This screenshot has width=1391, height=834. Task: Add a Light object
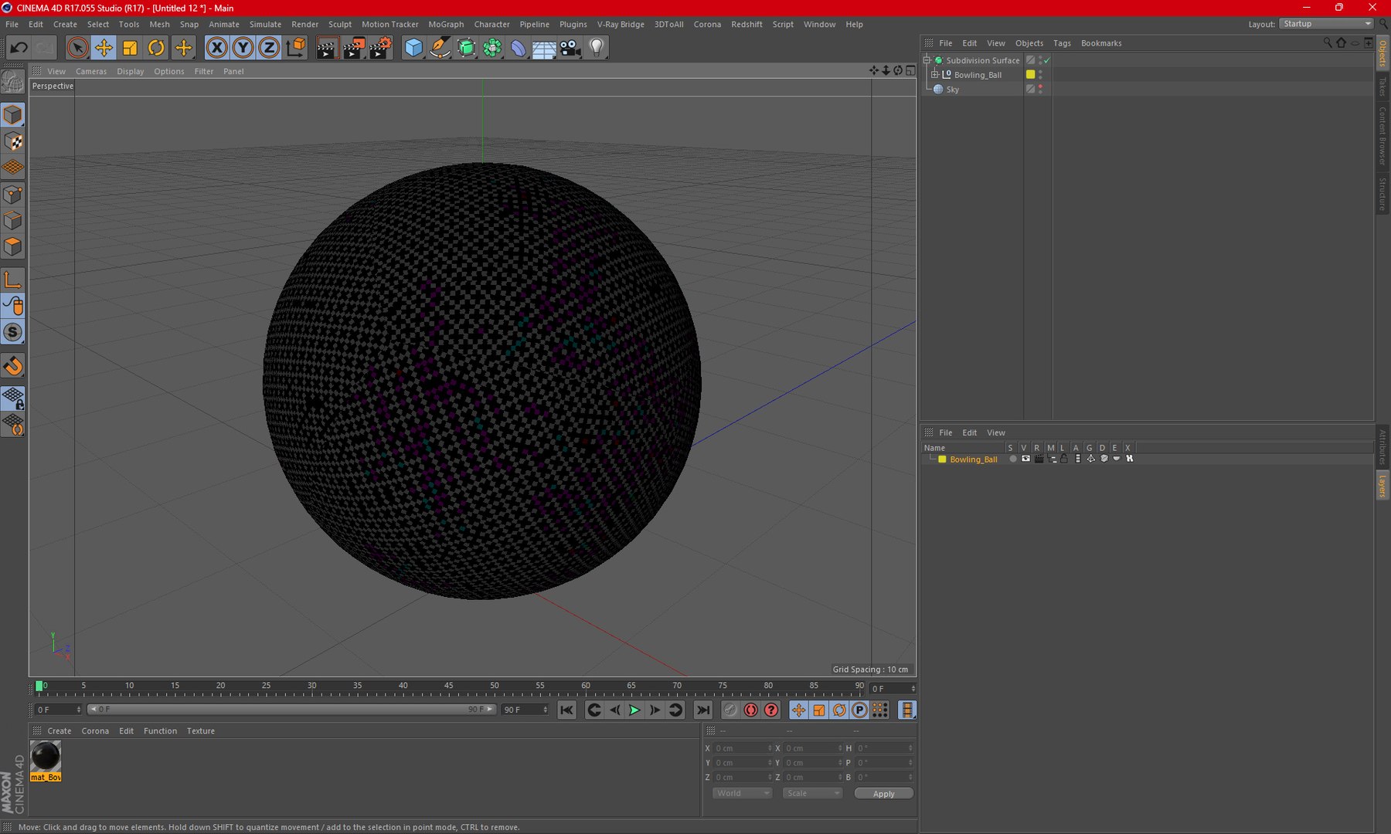click(x=597, y=48)
